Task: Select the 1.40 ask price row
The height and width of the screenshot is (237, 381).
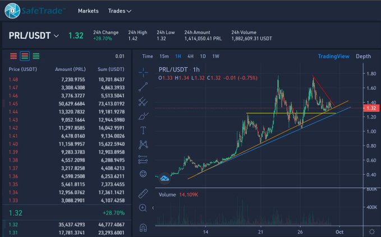Action: pos(67,144)
